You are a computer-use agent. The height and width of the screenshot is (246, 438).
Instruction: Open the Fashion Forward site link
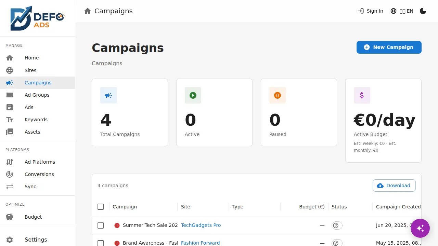201,243
